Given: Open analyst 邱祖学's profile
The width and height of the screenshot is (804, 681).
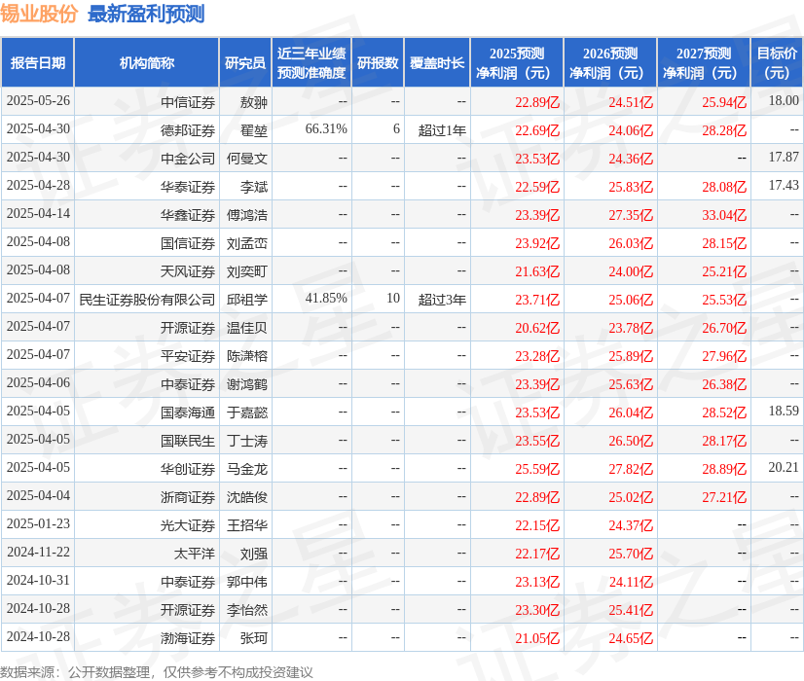Looking at the screenshot, I should coord(246,299).
